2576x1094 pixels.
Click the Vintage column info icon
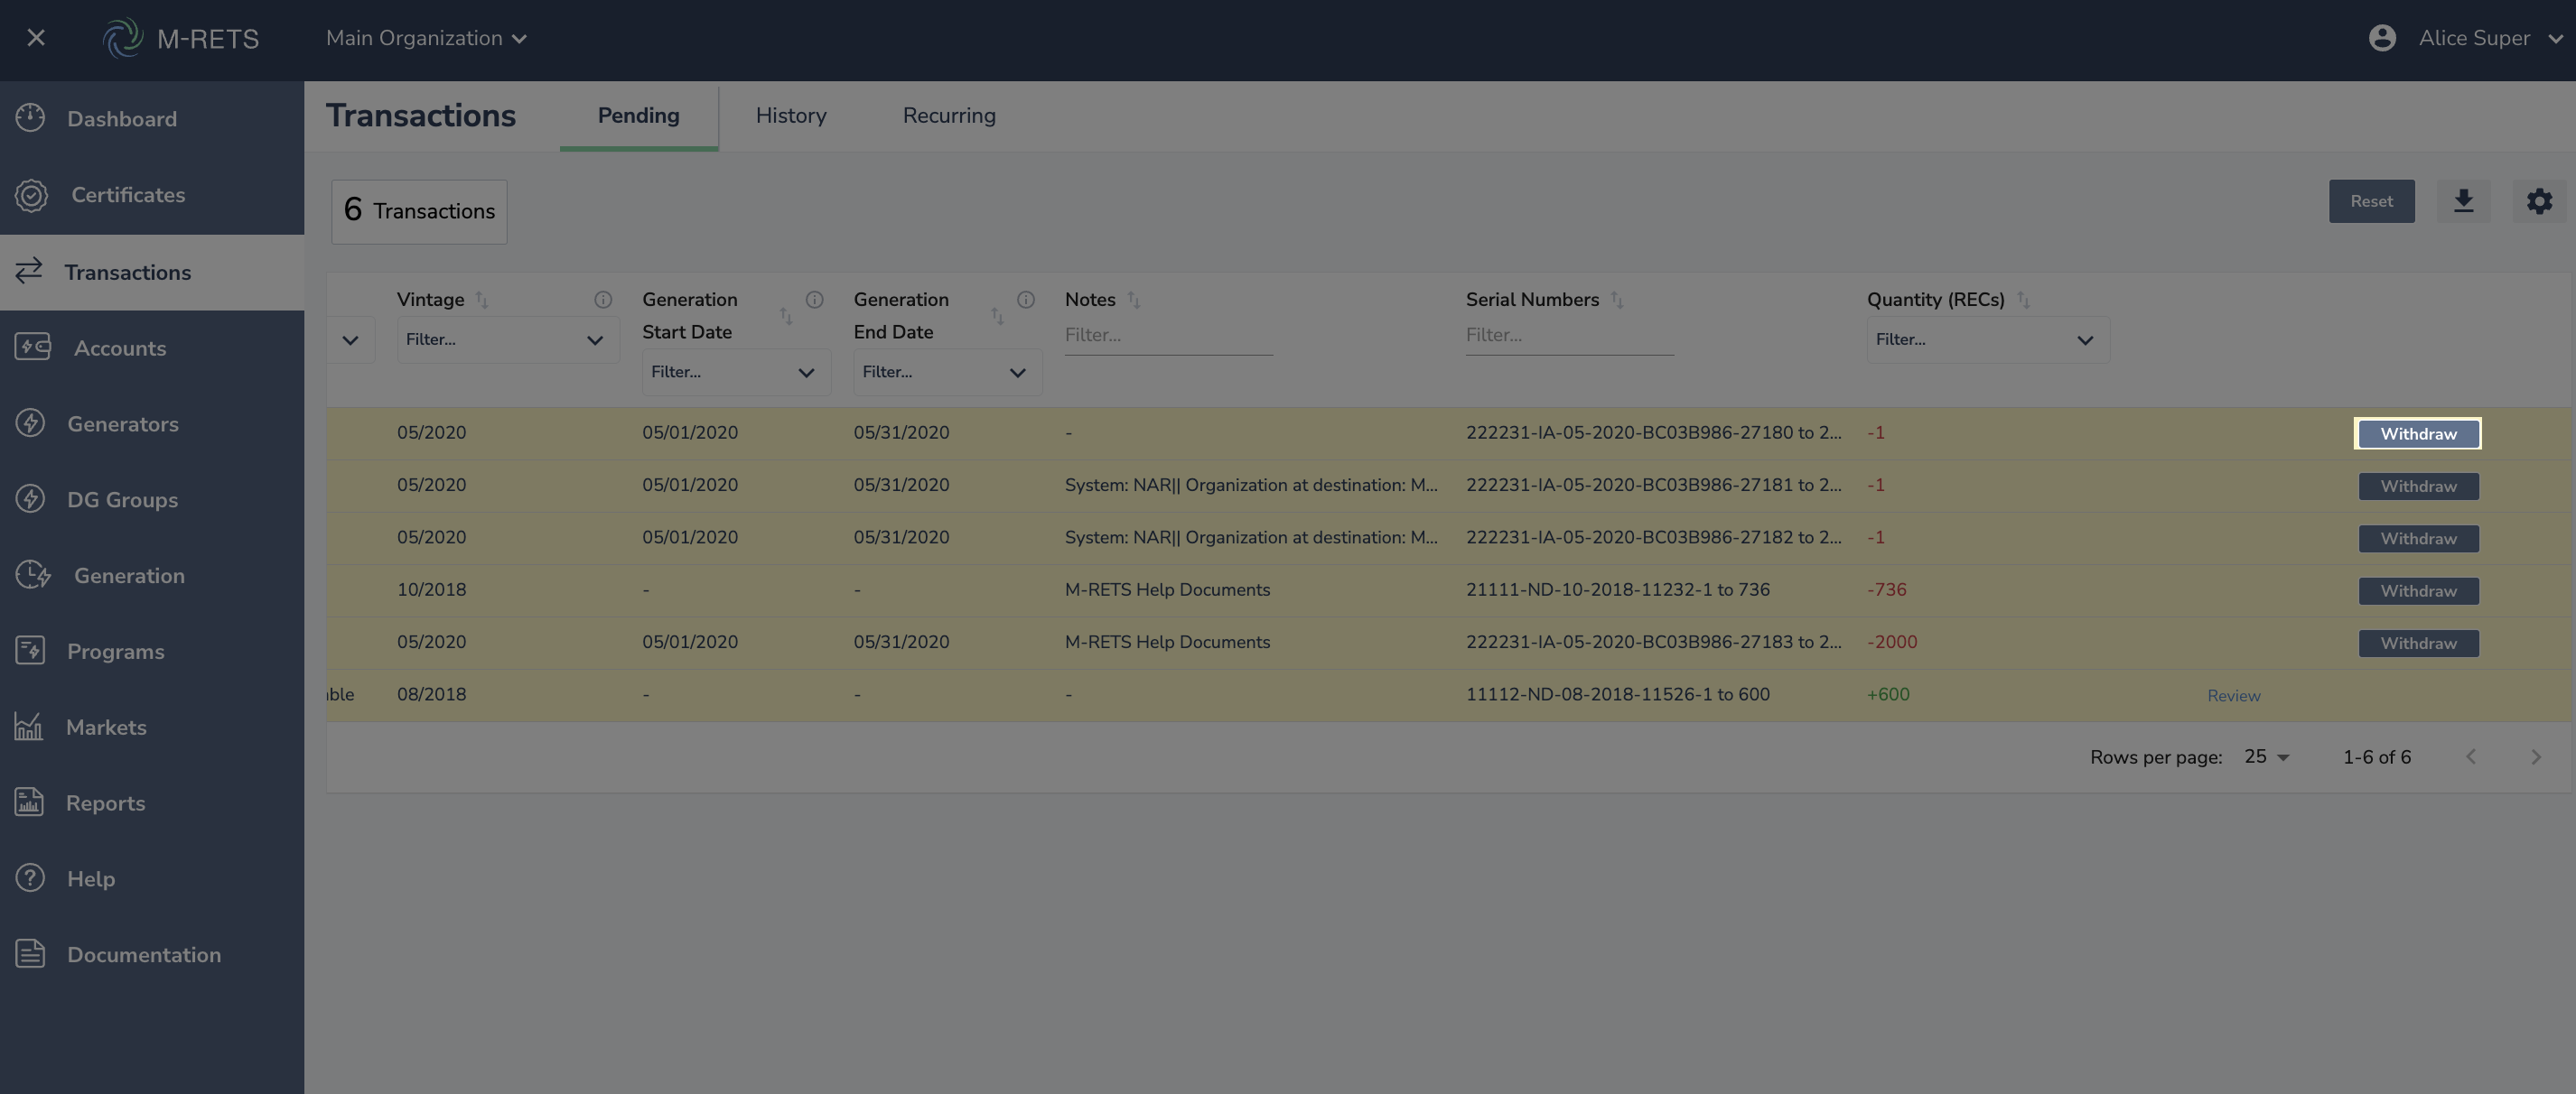[x=603, y=300]
